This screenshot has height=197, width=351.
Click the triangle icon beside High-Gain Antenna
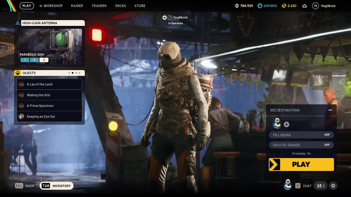(x=18, y=23)
